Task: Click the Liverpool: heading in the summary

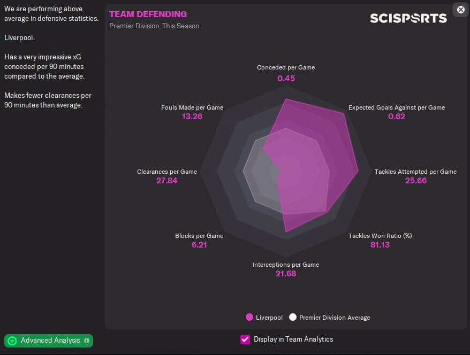Action: pos(19,38)
